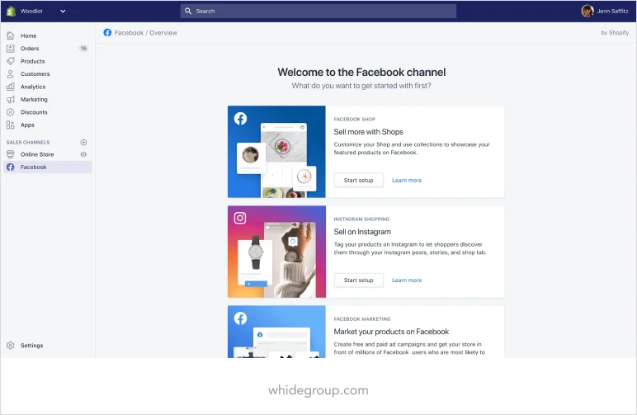The height and width of the screenshot is (415, 637).
Task: Open Online Store sales channel
Action: pyautogui.click(x=37, y=154)
